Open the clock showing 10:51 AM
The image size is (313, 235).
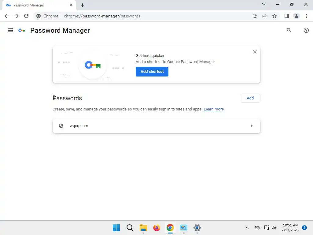click(x=290, y=228)
